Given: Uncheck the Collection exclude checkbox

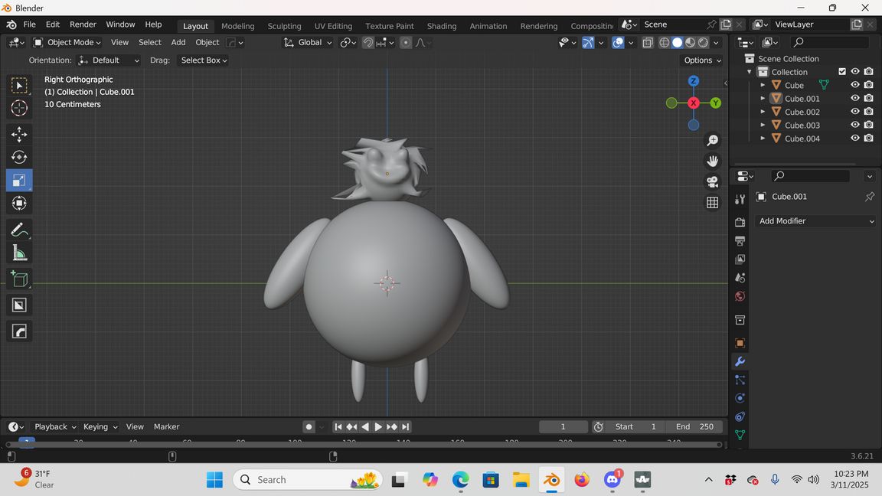Looking at the screenshot, I should coord(842,72).
